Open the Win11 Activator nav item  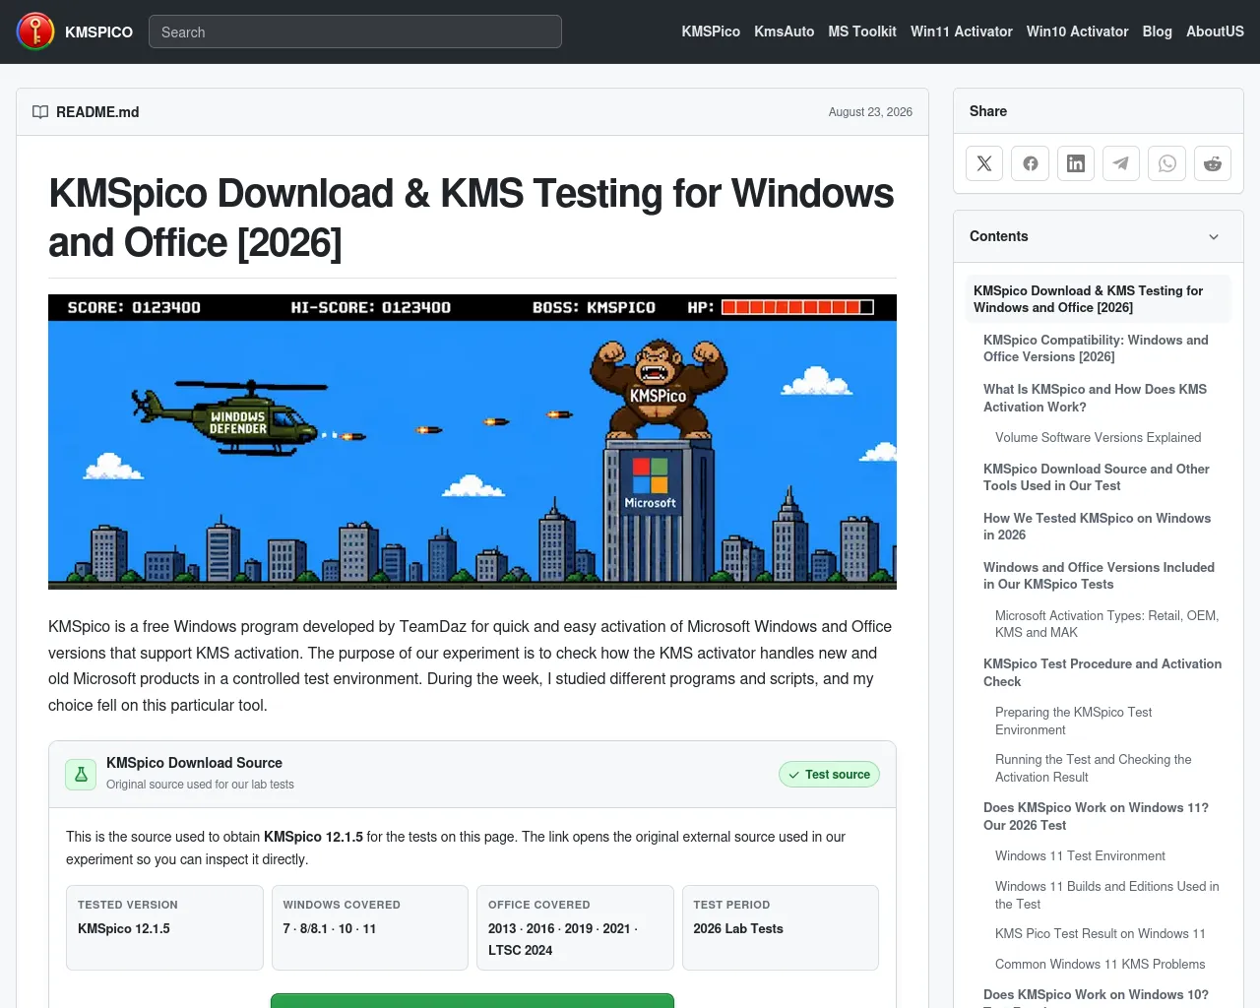[x=962, y=31]
